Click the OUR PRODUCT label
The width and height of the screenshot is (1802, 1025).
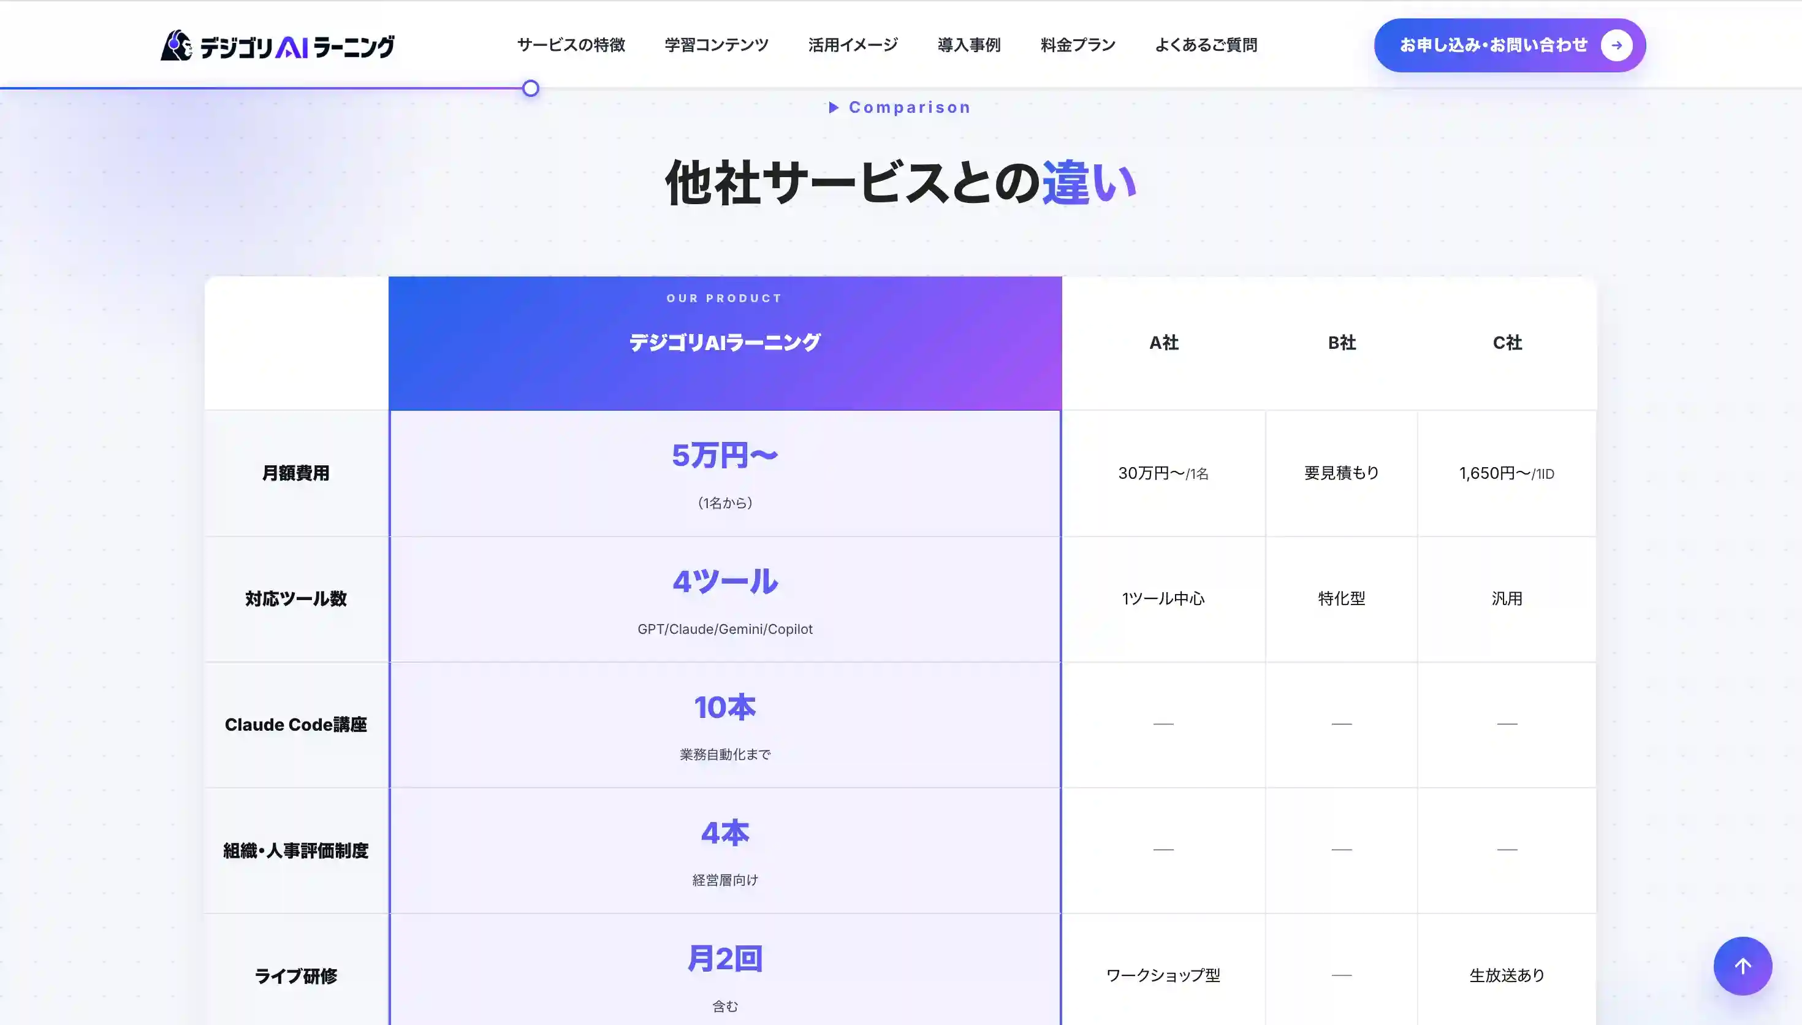(x=724, y=299)
